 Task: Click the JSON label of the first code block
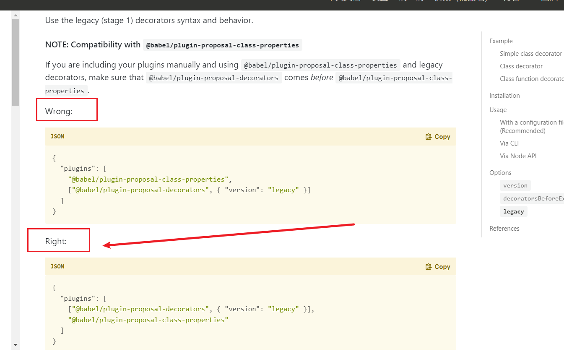(x=57, y=137)
